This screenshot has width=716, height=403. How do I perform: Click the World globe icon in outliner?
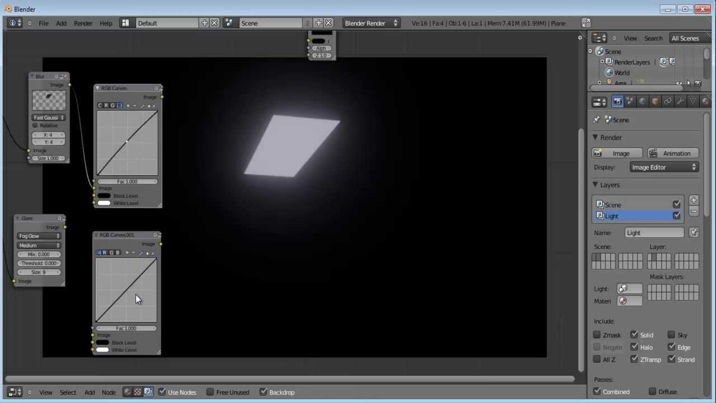click(x=609, y=73)
